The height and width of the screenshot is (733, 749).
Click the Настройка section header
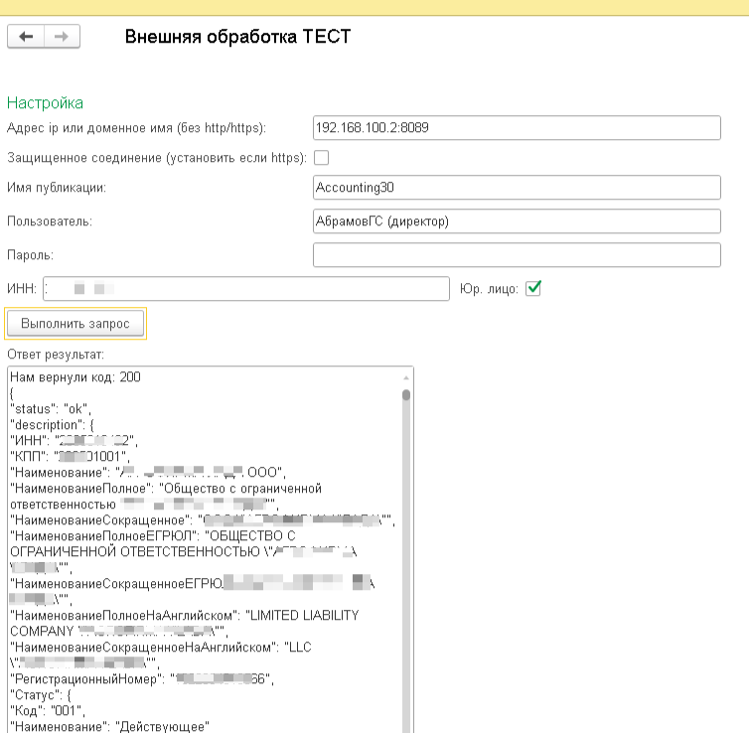pyautogui.click(x=45, y=103)
